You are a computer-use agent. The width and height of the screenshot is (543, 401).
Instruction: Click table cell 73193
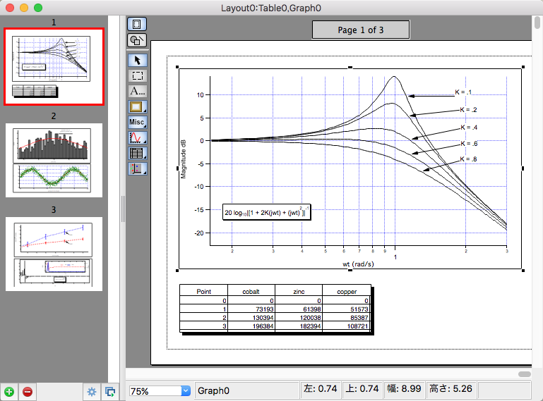(251, 309)
